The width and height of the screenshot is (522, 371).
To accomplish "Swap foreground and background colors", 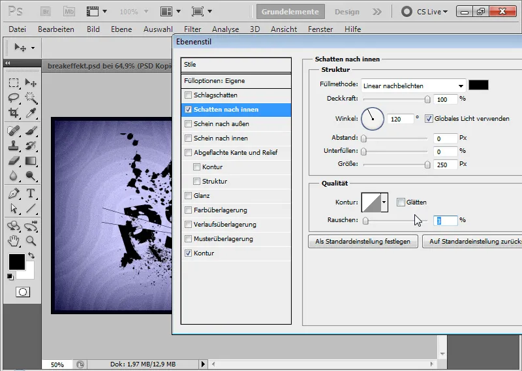I will point(31,255).
